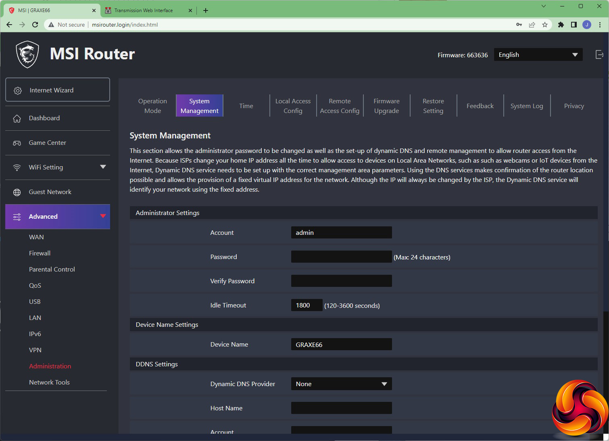Open the System Log tab

point(526,106)
